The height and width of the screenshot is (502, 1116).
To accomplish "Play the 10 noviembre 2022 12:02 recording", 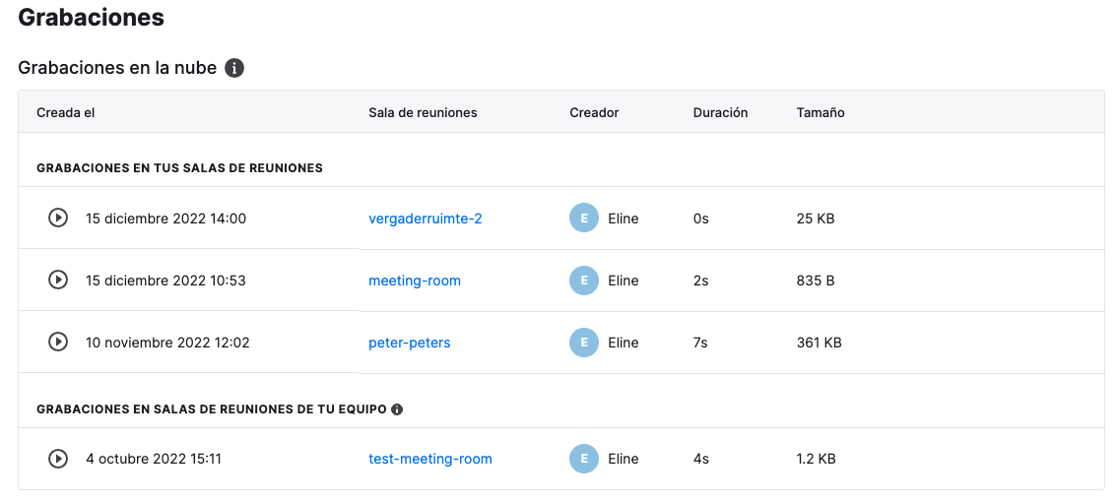I will 58,342.
